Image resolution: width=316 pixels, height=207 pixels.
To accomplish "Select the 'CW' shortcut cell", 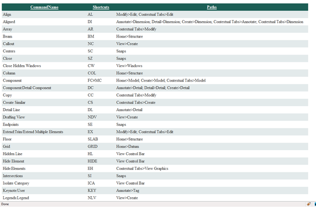I will click(x=91, y=66).
